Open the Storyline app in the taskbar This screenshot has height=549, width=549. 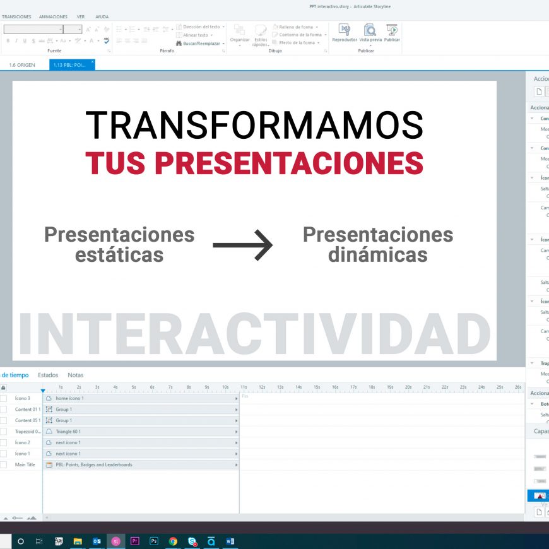click(115, 541)
